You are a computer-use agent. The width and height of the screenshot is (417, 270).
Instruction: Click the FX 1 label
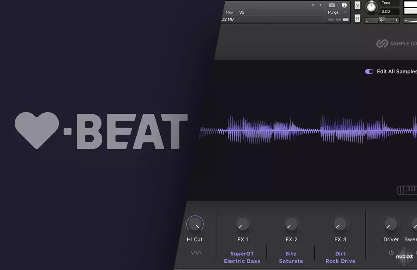point(243,240)
